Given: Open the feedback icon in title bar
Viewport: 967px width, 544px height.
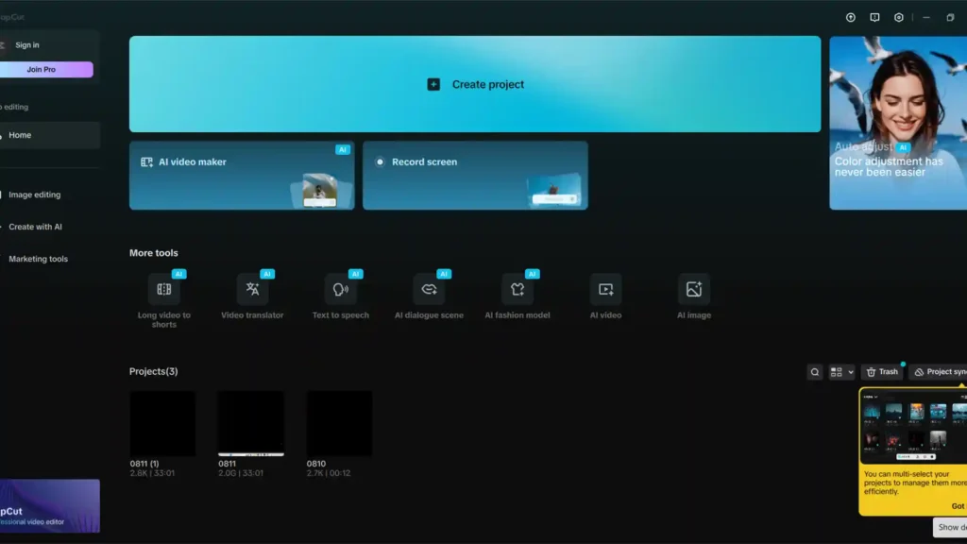Looking at the screenshot, I should point(874,17).
